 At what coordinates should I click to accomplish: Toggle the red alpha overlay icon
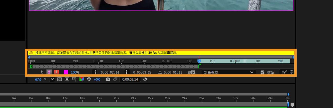point(56,72)
